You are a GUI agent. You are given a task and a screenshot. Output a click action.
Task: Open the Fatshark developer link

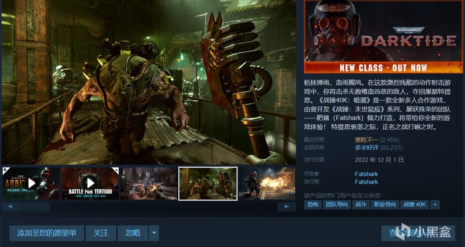(x=366, y=174)
